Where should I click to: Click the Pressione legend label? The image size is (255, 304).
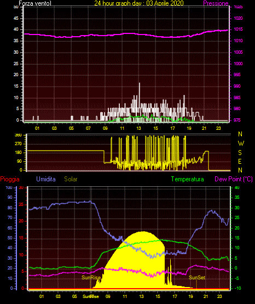coord(216,3)
